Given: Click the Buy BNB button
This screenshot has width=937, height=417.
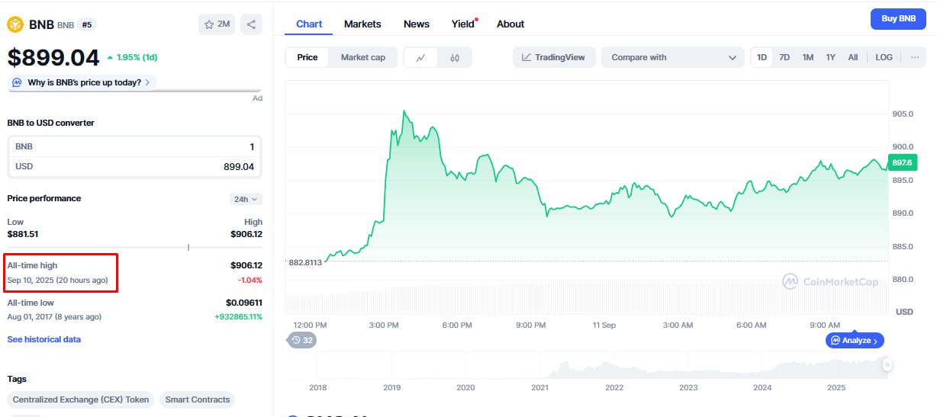Looking at the screenshot, I should pyautogui.click(x=898, y=18).
